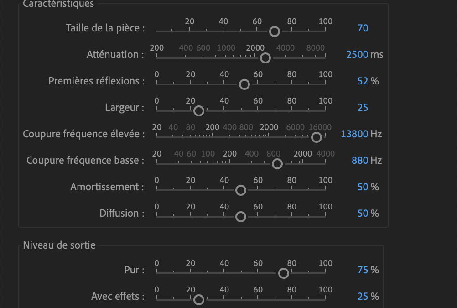Viewport: 457px width, 308px height.
Task: Click the Premières réflexions slider handle
Action: click(244, 84)
